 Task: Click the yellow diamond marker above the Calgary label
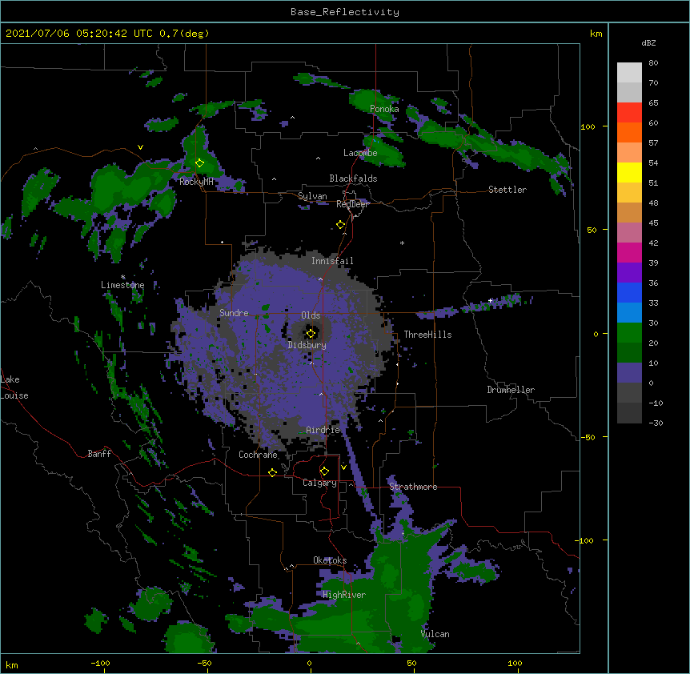[324, 471]
